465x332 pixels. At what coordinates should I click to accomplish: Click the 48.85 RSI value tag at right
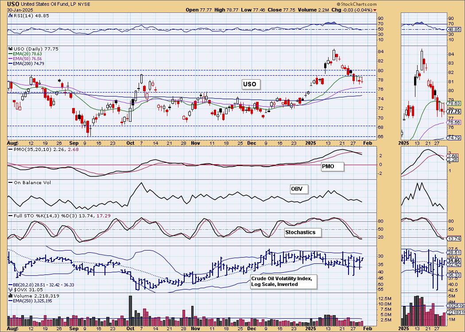tap(454, 29)
